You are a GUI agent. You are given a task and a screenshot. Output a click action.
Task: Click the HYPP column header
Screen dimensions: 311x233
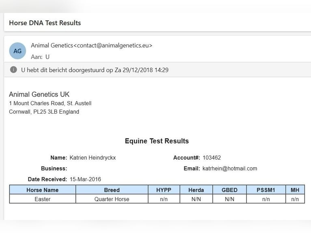coord(164,190)
